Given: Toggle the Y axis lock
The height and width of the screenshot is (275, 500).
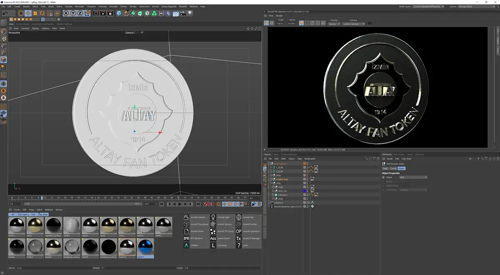Looking at the screenshot, I should pyautogui.click(x=73, y=13).
